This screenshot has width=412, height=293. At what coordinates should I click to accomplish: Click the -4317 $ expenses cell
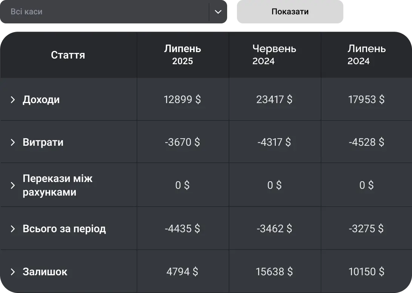tap(274, 142)
